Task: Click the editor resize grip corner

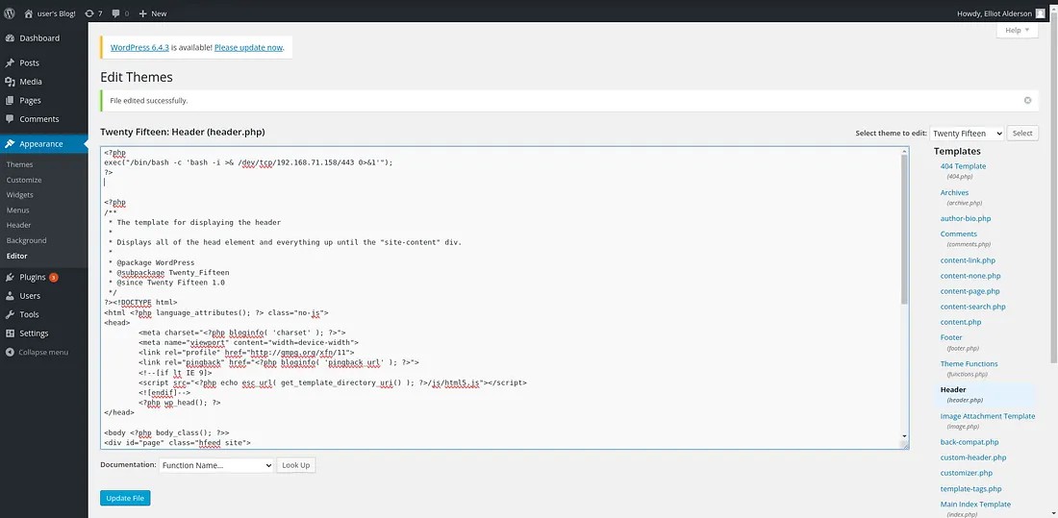Action: [904, 445]
